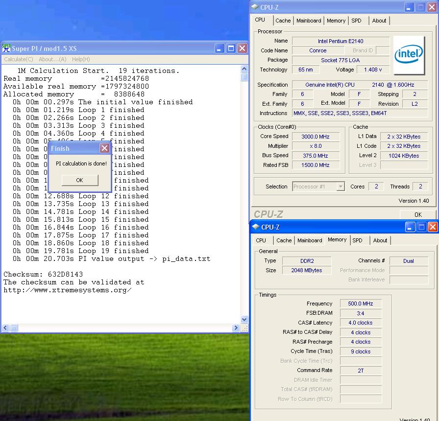The width and height of the screenshot is (439, 421).
Task: Click the Channels # Dual field
Action: (409, 261)
